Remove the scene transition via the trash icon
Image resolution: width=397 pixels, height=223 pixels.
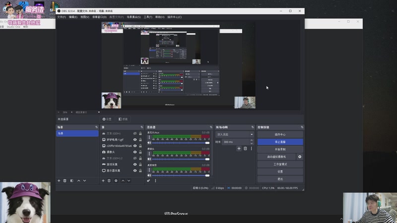[x=245, y=149]
